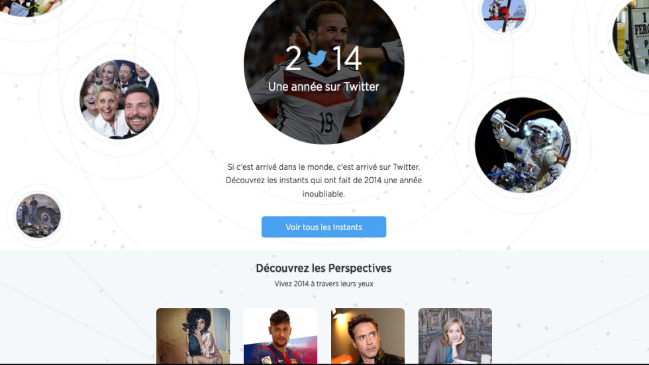
Task: Select the astronaut spacewalk circle image
Action: coord(523,145)
